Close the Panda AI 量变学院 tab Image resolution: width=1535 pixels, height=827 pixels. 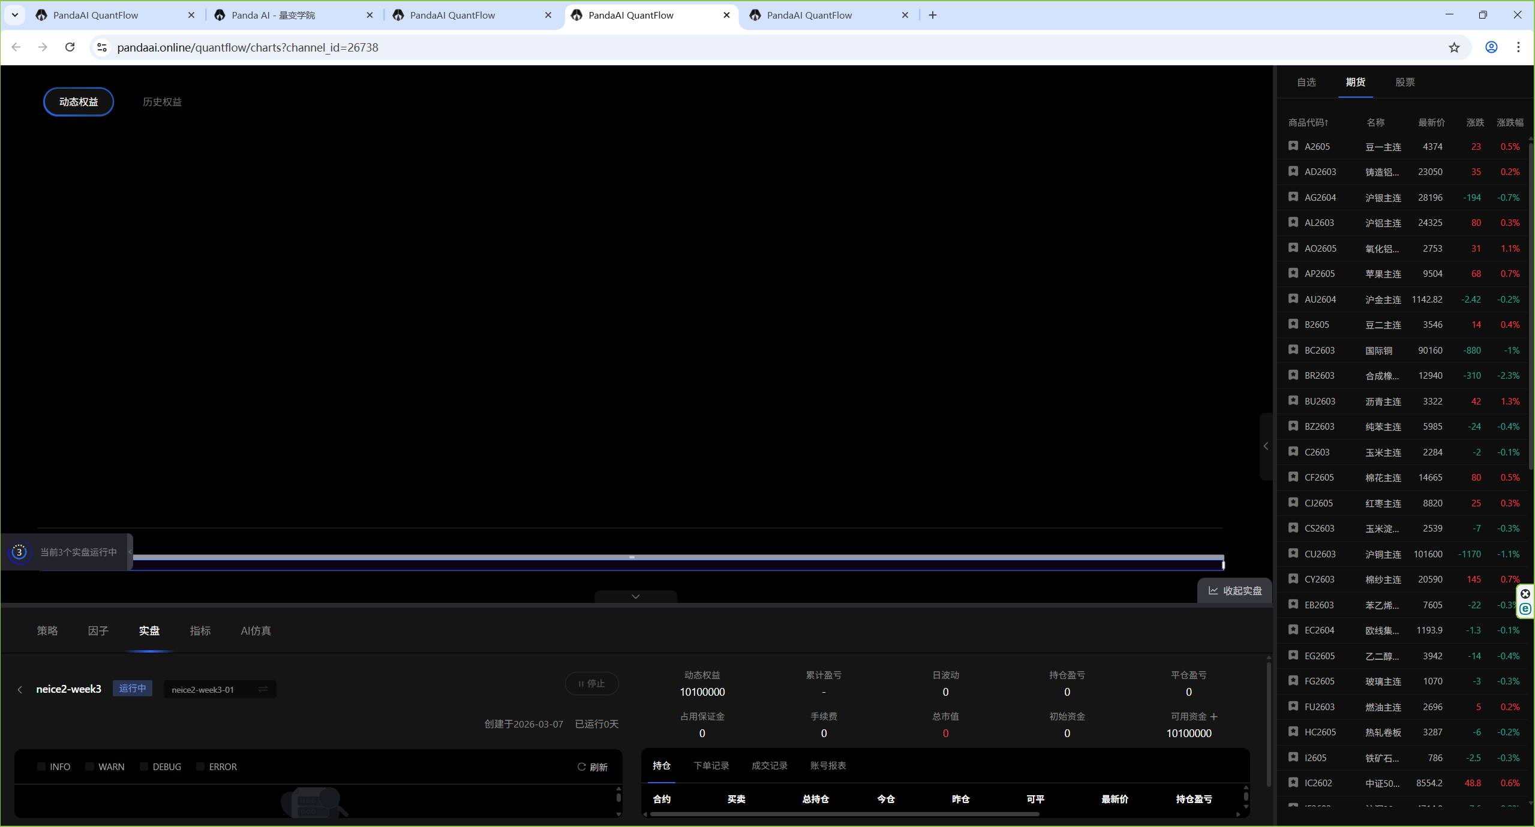(x=370, y=15)
